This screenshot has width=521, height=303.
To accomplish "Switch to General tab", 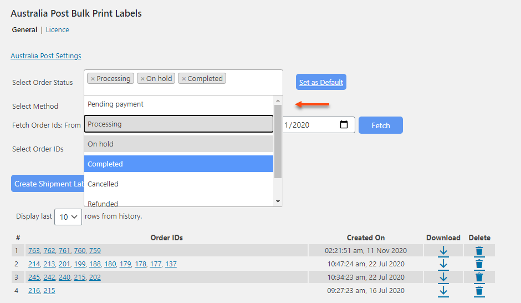I will click(24, 29).
